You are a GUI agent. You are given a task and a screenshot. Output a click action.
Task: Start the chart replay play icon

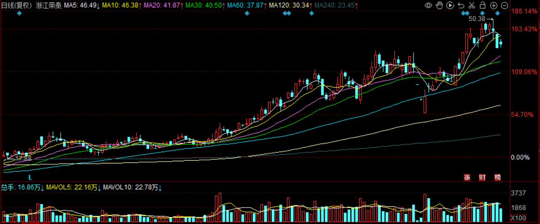point(450,5)
